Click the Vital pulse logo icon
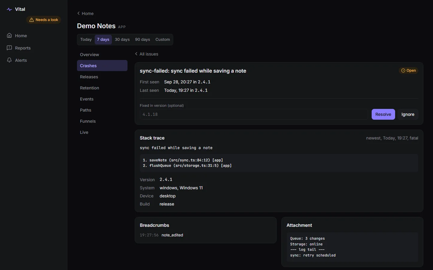433x270 pixels. click(9, 9)
